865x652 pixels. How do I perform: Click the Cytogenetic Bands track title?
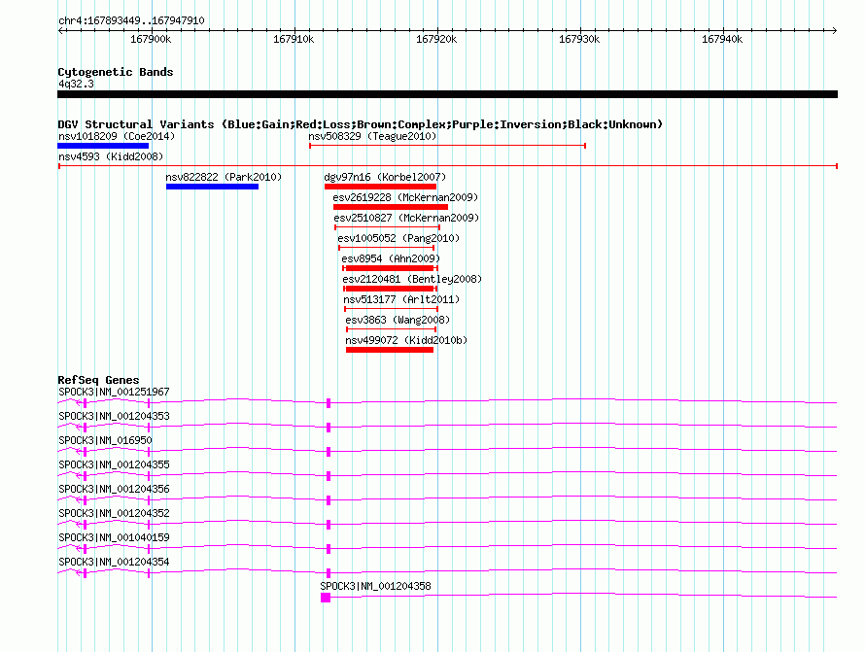116,72
